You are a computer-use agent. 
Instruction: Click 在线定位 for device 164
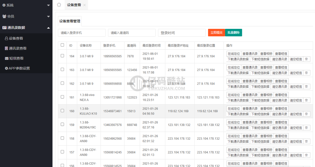(234, 54)
